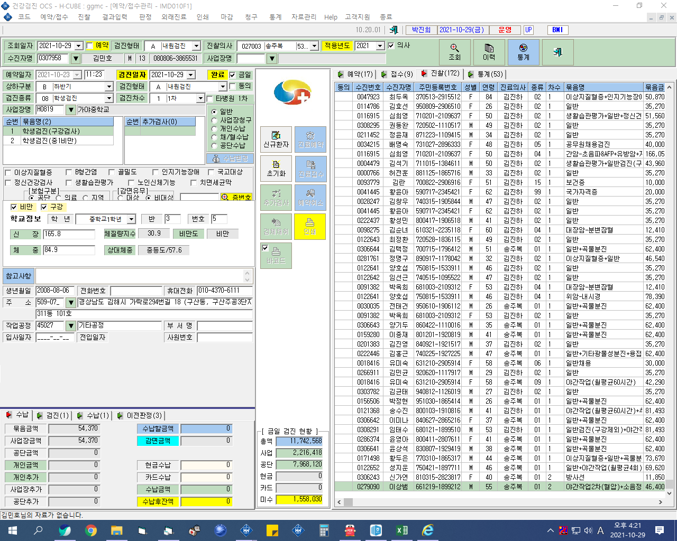This screenshot has width=677, height=541.
Task: Open the 이력 history icon button
Action: click(x=489, y=52)
